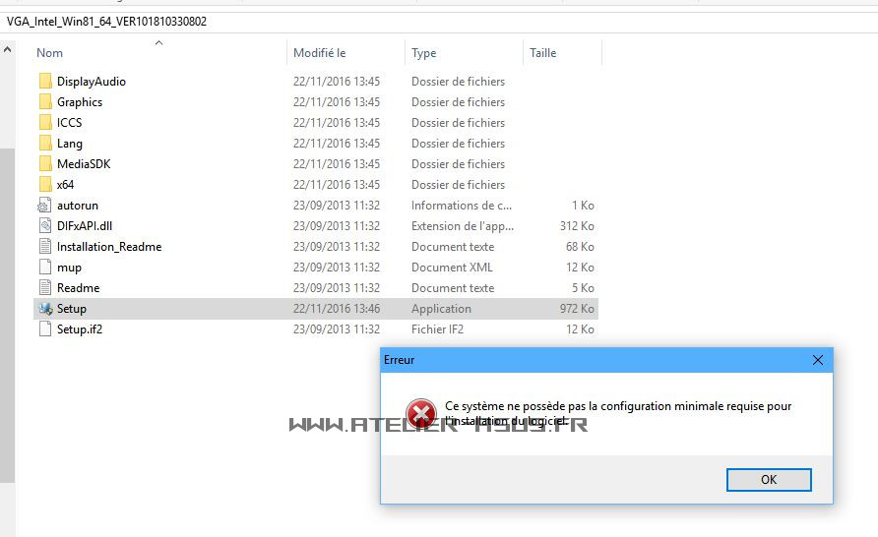Select the Setup application name
Viewport: 878px width, 537px height.
(72, 309)
